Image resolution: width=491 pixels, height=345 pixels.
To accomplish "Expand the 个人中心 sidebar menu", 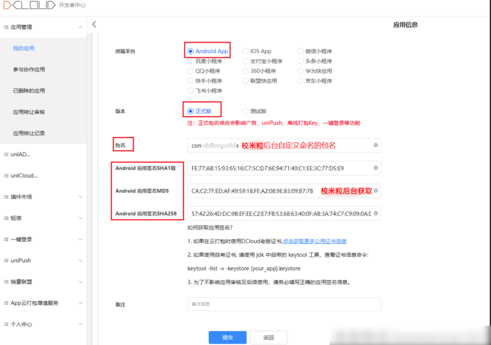I will pyautogui.click(x=80, y=324).
